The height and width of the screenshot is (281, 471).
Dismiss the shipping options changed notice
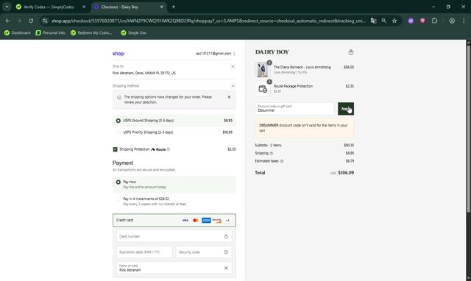click(x=229, y=97)
